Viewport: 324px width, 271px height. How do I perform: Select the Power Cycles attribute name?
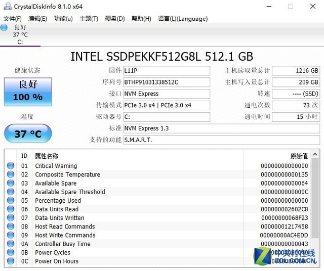tap(53, 252)
